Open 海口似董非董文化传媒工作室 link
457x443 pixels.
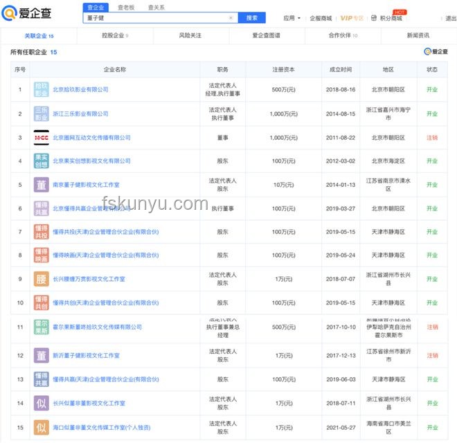[x=101, y=428]
